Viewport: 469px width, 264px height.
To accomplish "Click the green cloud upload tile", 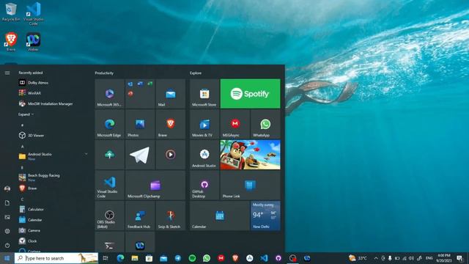I will point(109,155).
